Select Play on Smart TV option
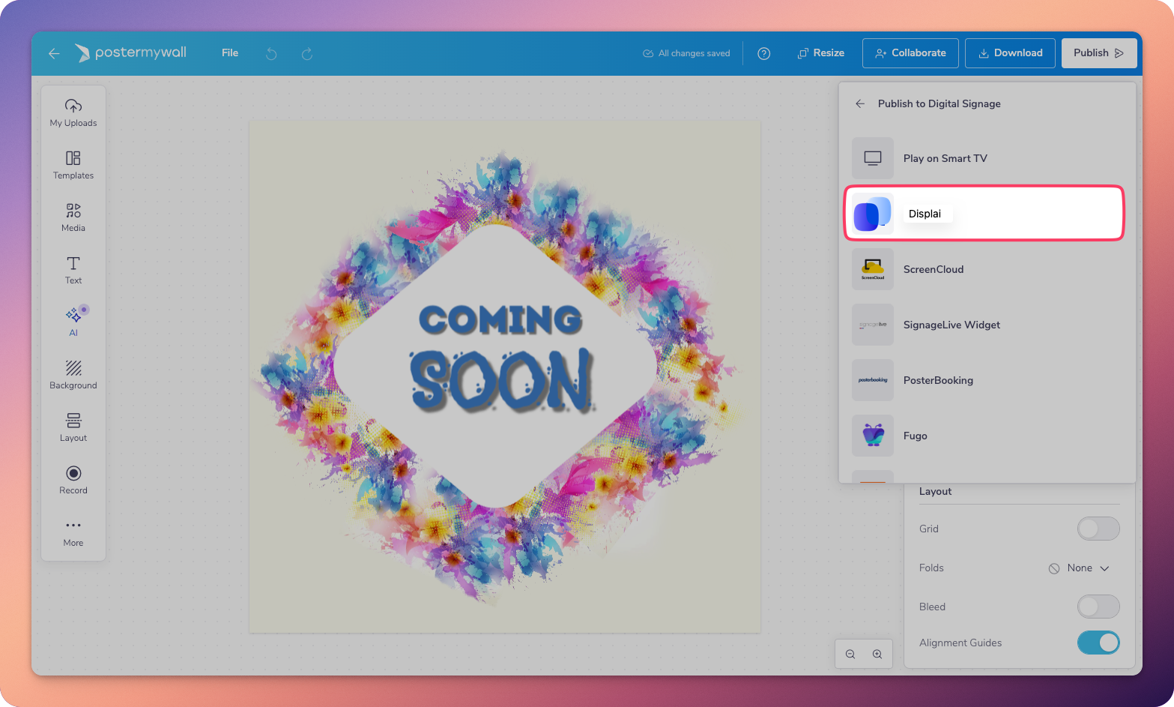This screenshot has height=707, width=1174. pos(987,158)
